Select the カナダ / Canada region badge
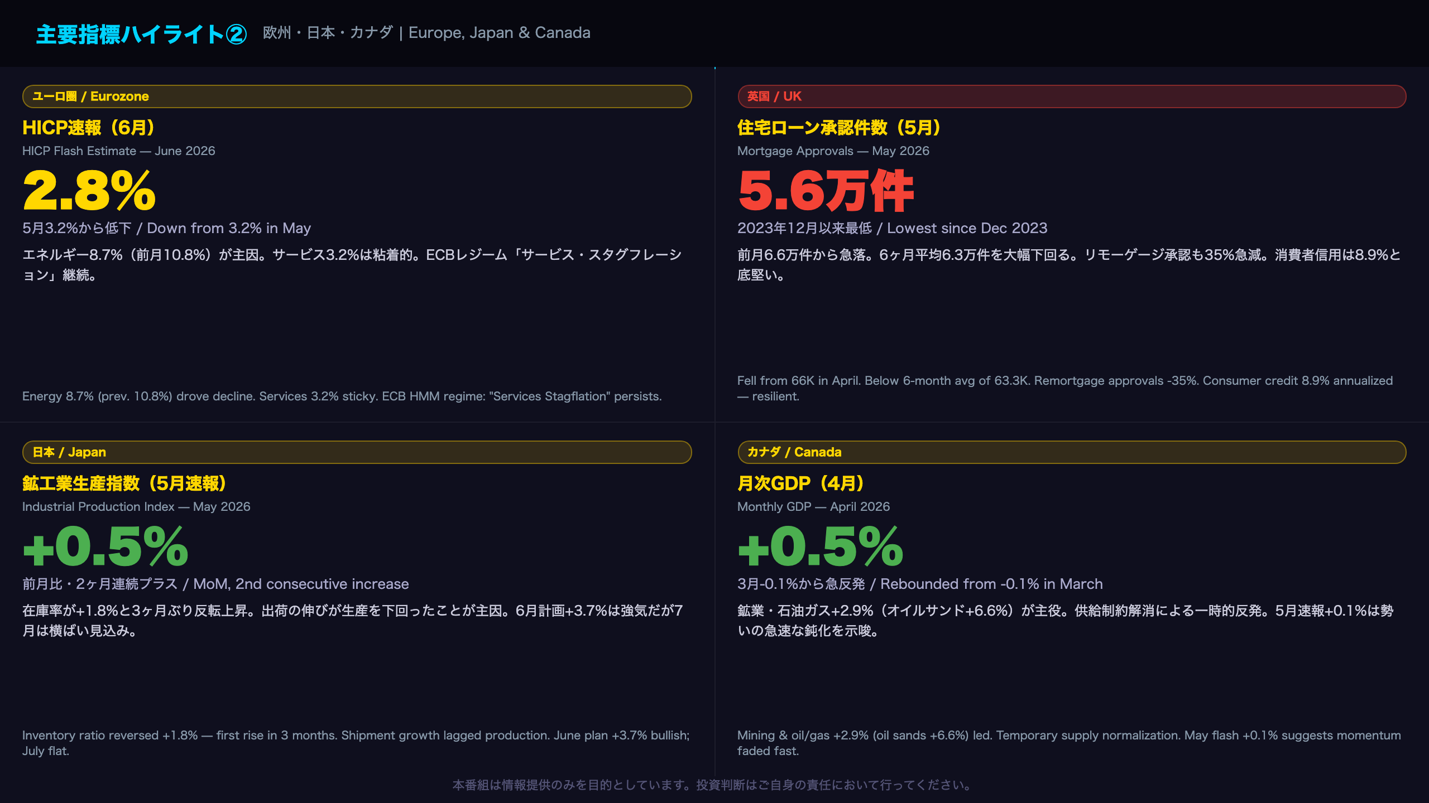 click(x=1071, y=452)
